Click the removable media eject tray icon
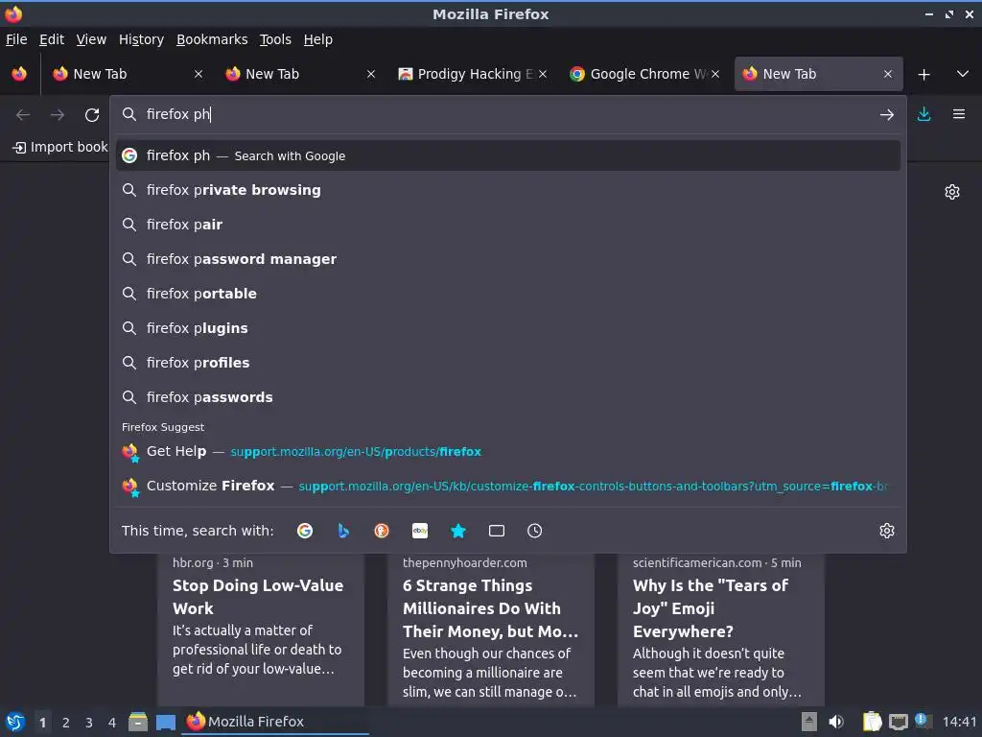Screen dimensions: 982x737 coord(809,722)
